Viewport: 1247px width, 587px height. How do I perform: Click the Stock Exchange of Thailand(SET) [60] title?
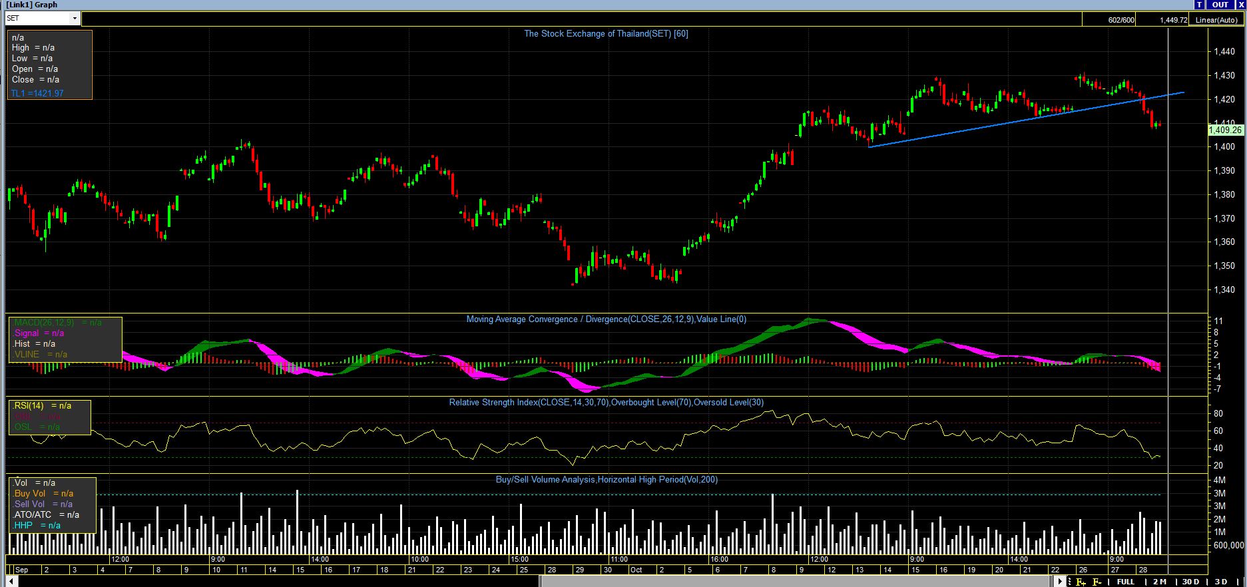click(x=606, y=33)
